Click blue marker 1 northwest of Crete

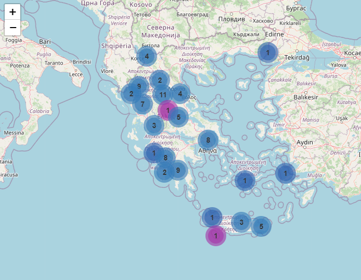[x=212, y=217]
